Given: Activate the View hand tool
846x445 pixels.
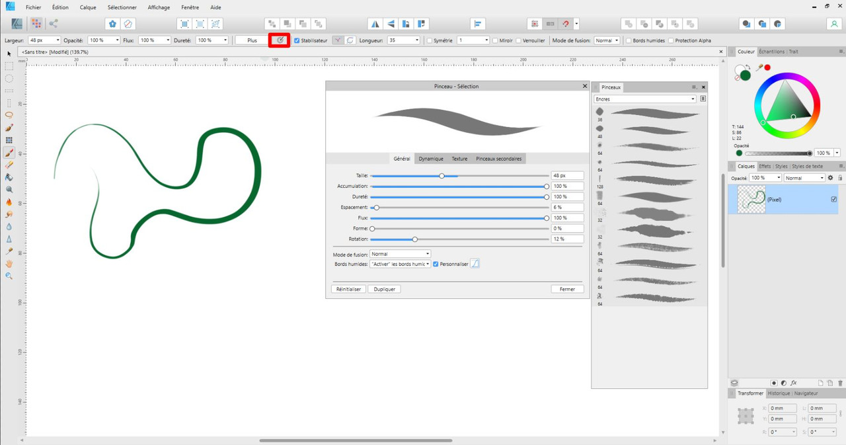Looking at the screenshot, I should (x=9, y=264).
